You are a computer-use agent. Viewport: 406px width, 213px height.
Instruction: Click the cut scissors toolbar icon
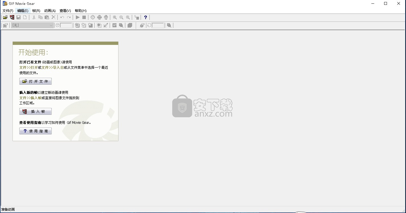tap(34, 17)
